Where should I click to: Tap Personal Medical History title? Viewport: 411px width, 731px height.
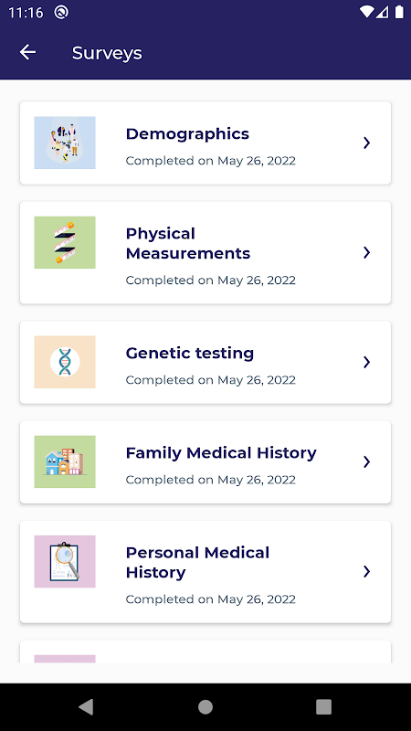tap(197, 562)
